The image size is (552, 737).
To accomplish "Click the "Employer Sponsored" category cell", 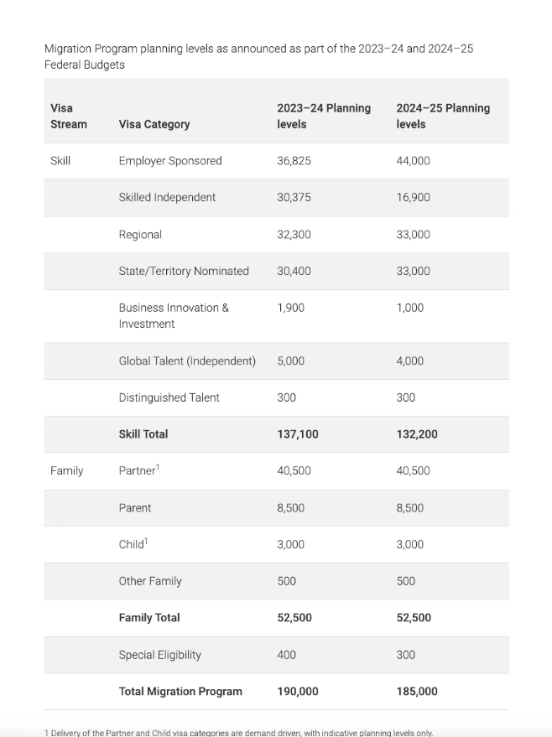I will pyautogui.click(x=170, y=161).
